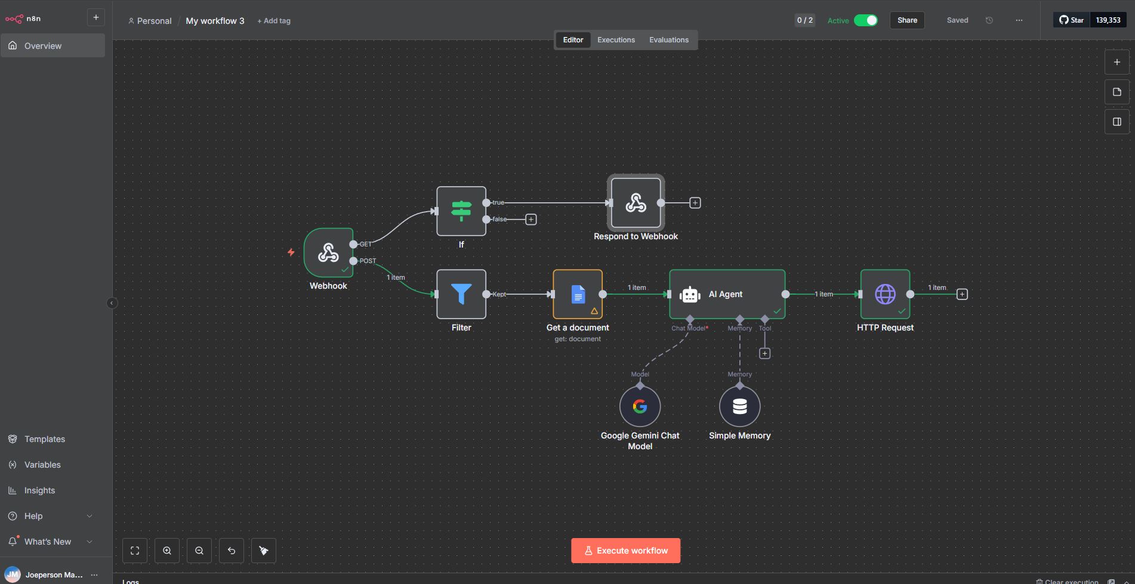Viewport: 1135px width, 584px height.
Task: Expand the What's New menu
Action: coord(53,542)
